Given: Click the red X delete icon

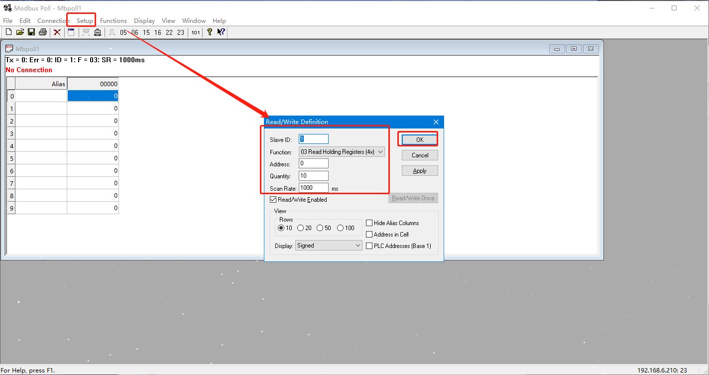Looking at the screenshot, I should point(57,32).
